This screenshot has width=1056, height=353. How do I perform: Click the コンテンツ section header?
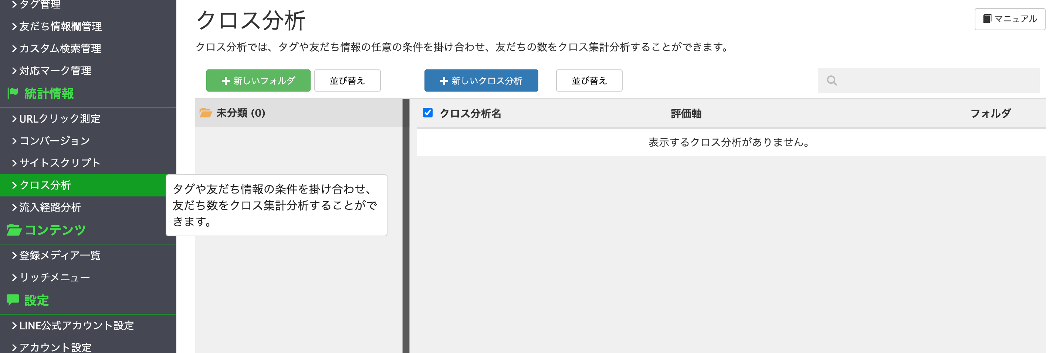click(55, 230)
